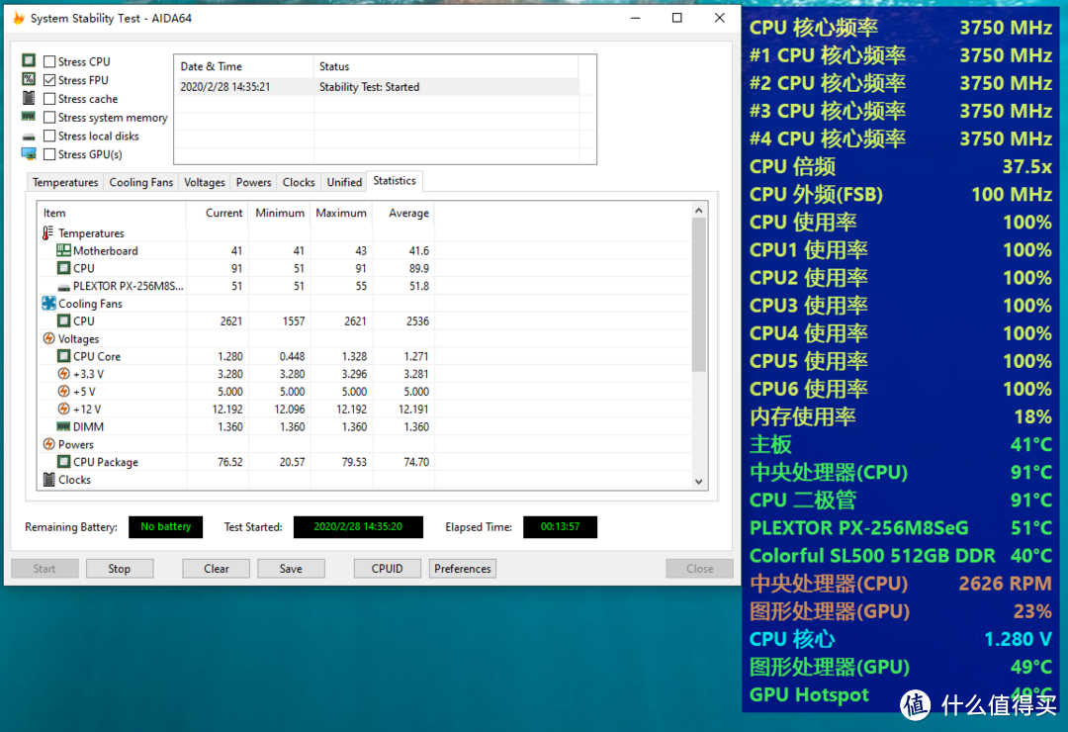Click the Maximum column header
Viewport: 1068px width, 732px height.
(341, 213)
